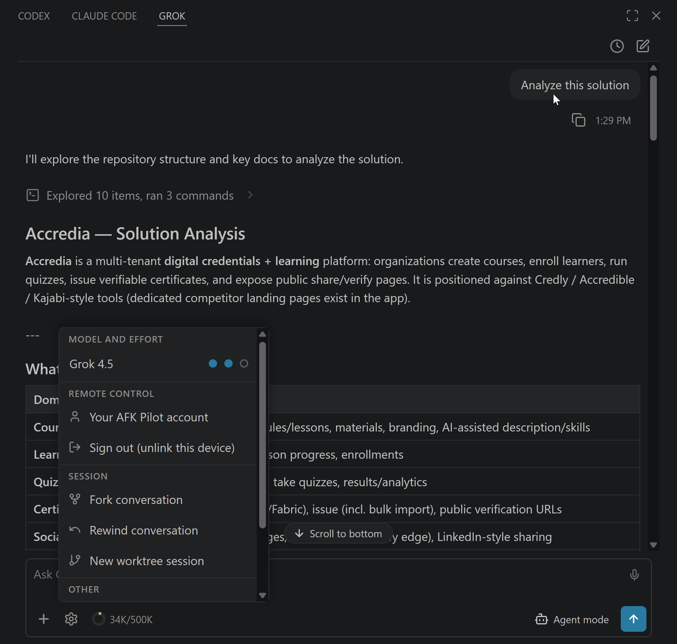Click the popup menu scrollbar thumb

pyautogui.click(x=263, y=435)
